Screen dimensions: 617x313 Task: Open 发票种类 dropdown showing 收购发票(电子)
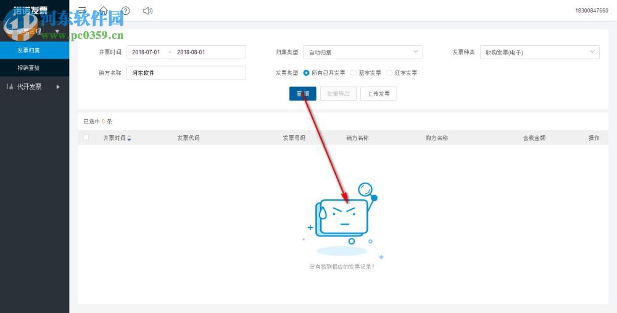tap(539, 52)
